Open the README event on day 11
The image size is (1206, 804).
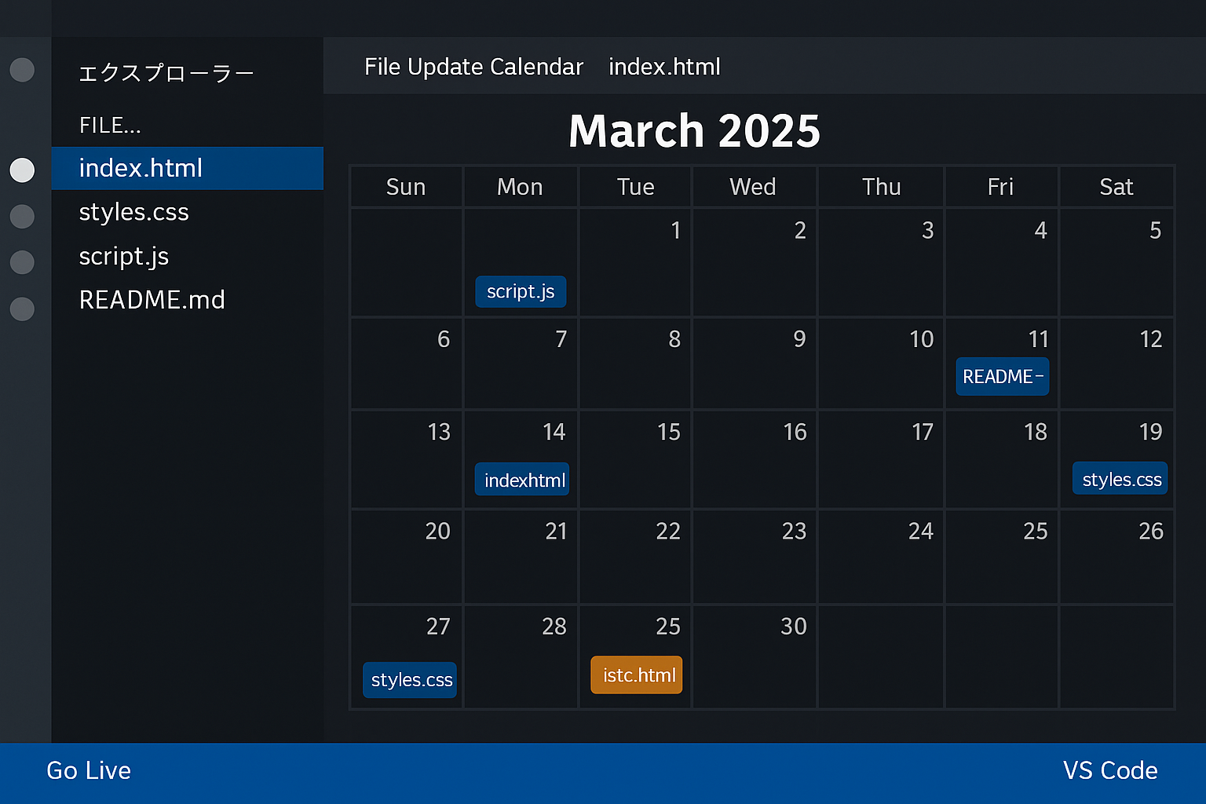(x=1002, y=376)
